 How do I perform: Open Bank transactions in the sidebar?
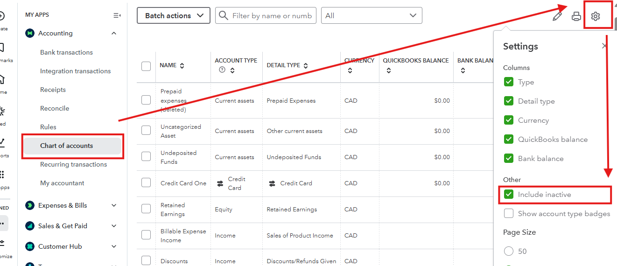(x=66, y=52)
